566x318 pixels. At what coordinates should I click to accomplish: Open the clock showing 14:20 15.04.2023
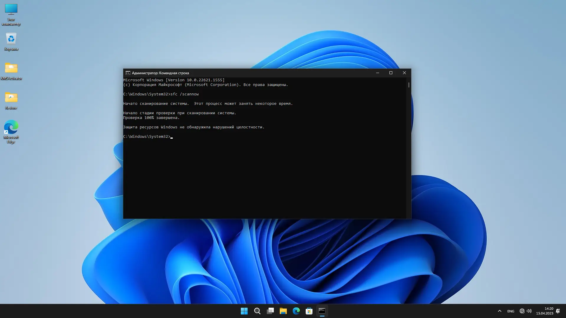[x=544, y=311]
